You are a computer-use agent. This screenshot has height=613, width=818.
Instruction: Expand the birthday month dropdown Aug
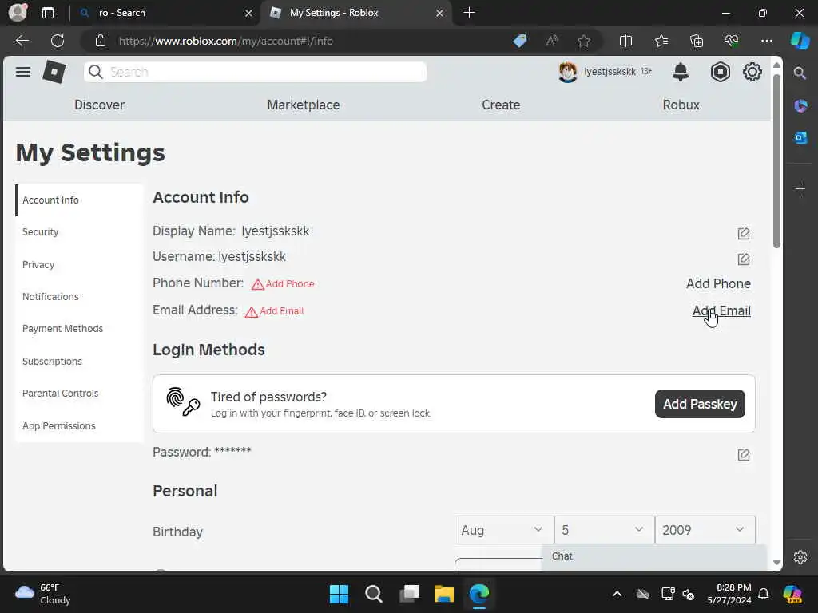(x=503, y=530)
